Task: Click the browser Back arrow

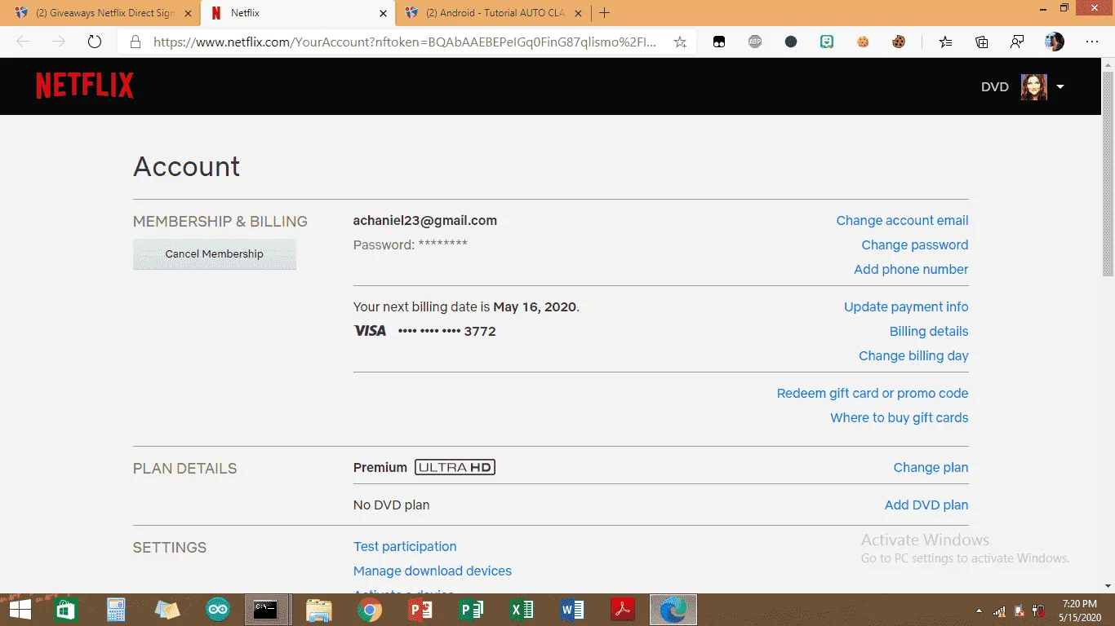Action: (x=23, y=42)
